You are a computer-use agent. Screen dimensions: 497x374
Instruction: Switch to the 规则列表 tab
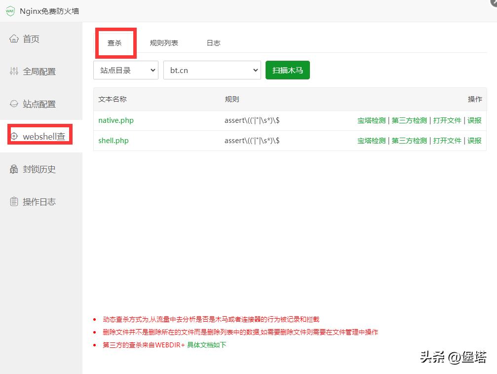click(x=164, y=43)
